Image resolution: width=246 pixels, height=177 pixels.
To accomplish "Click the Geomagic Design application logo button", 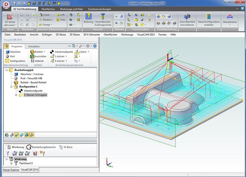I will [6, 5].
